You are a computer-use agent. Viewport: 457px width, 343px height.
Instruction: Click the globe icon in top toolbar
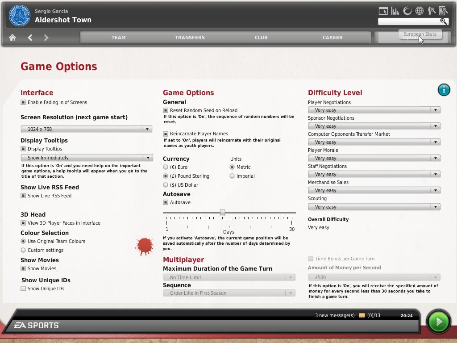pos(420,11)
